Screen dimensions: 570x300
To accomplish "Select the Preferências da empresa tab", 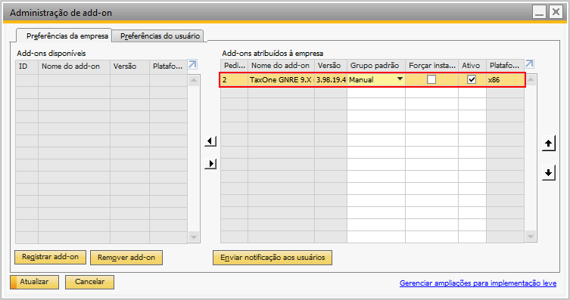I will point(67,36).
